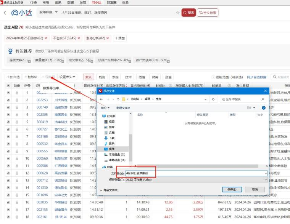Uncheck row 3 checkbox for 西藏旅游
Screen dimensions: 290x224
(x=8, y=107)
